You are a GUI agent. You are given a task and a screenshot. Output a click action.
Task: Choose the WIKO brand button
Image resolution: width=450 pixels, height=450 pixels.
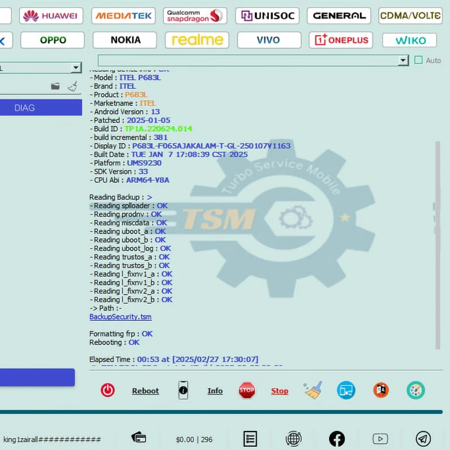point(410,40)
